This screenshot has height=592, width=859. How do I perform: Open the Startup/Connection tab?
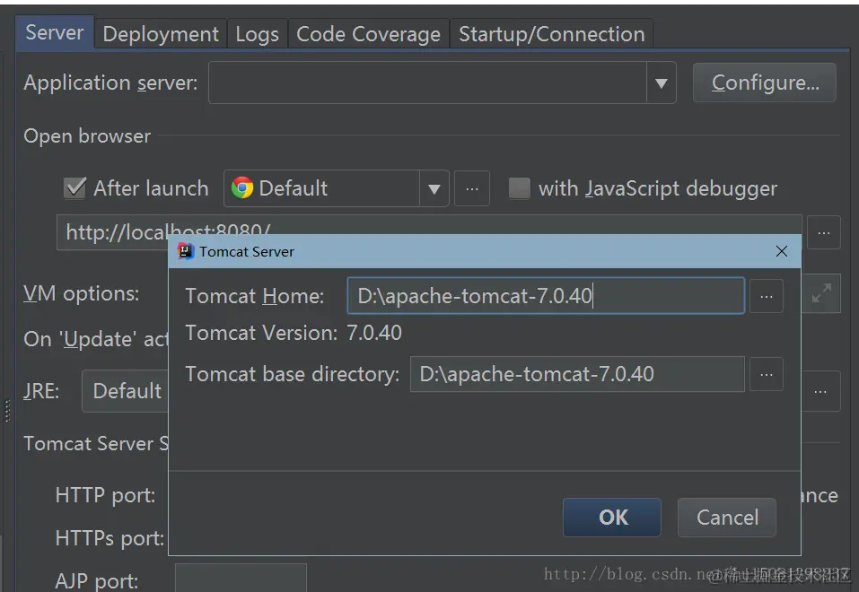click(x=551, y=34)
